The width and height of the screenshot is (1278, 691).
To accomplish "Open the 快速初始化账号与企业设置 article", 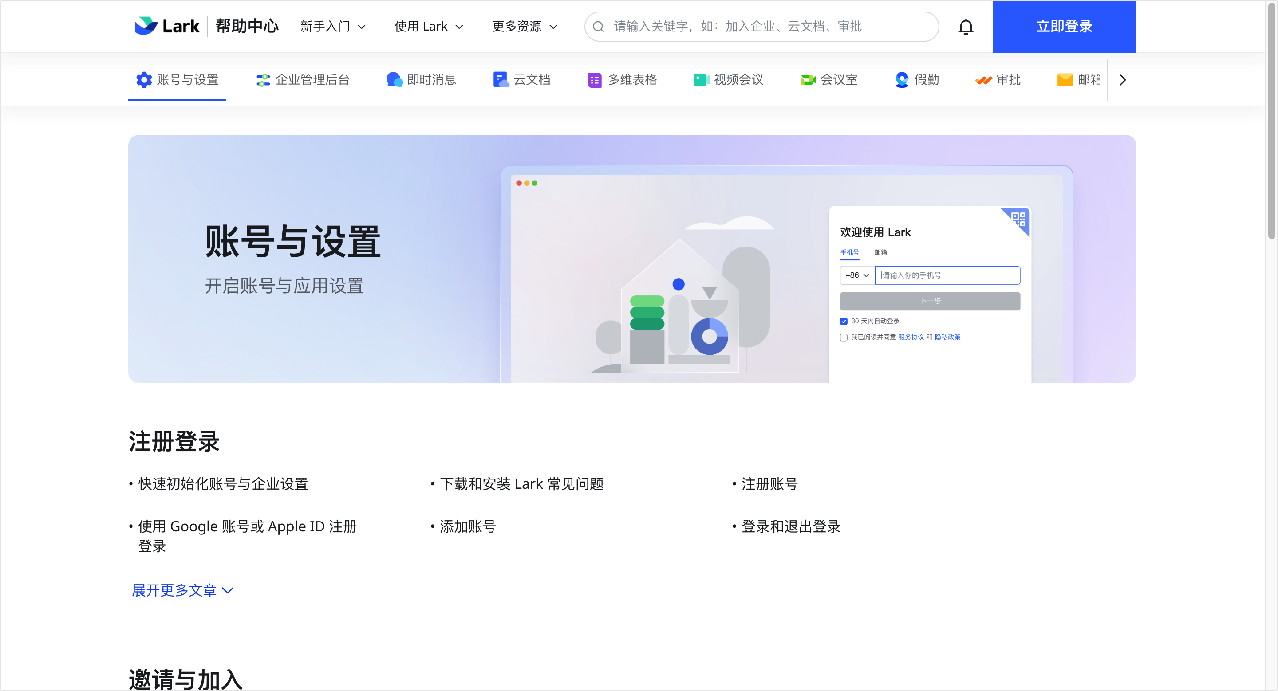I will 223,484.
